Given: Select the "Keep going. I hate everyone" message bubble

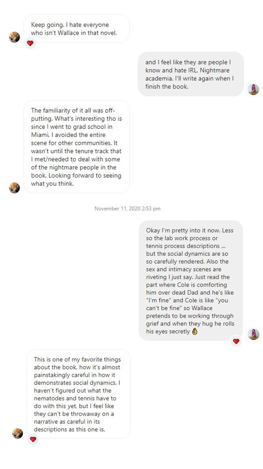Looking at the screenshot, I should point(76,29).
